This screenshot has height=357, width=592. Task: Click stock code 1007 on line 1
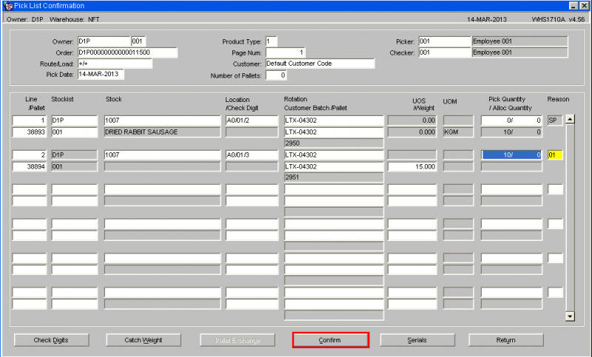162,120
